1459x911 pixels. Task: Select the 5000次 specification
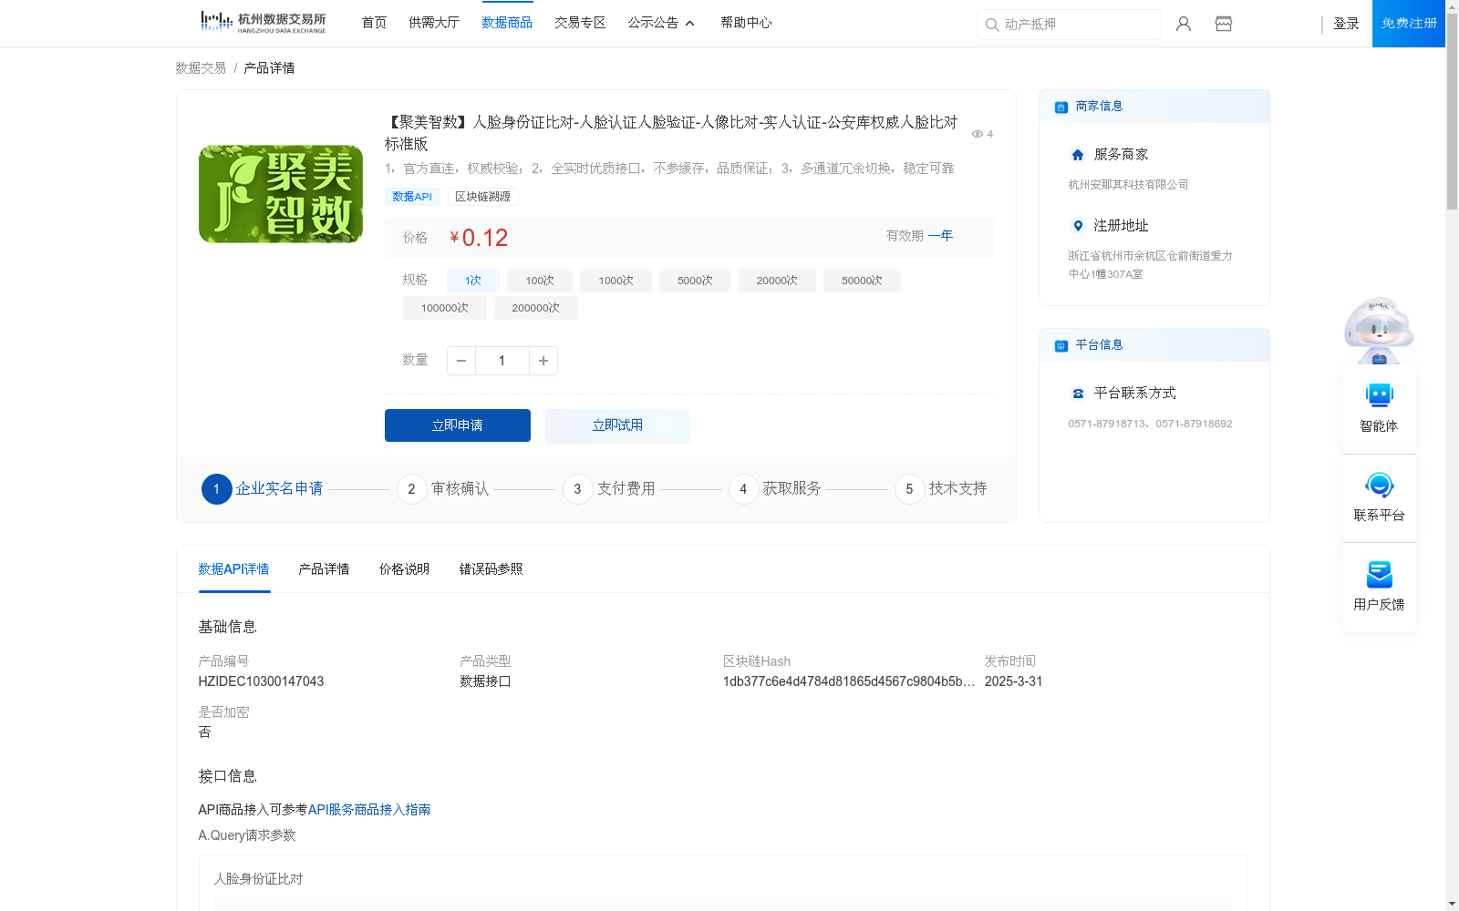coord(695,281)
